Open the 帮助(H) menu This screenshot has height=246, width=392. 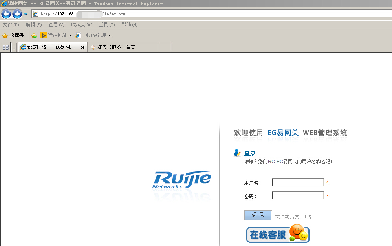tap(130, 25)
